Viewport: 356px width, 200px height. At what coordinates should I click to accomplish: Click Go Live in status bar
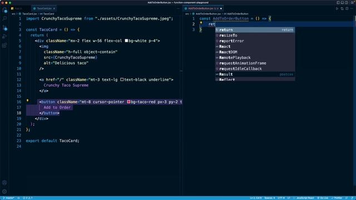[323, 198]
